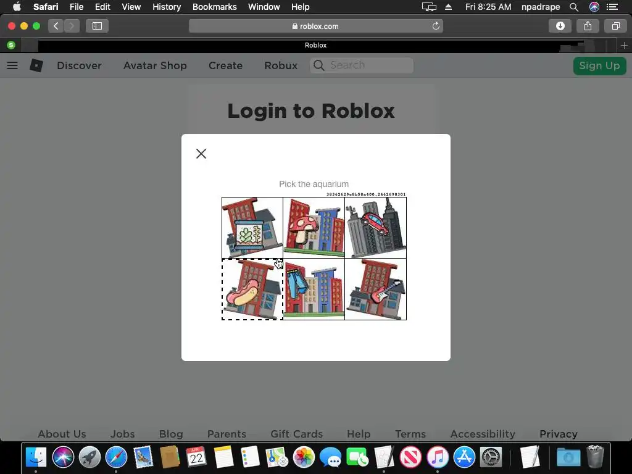
Task: Select the mushroom image tile
Action: point(314,228)
